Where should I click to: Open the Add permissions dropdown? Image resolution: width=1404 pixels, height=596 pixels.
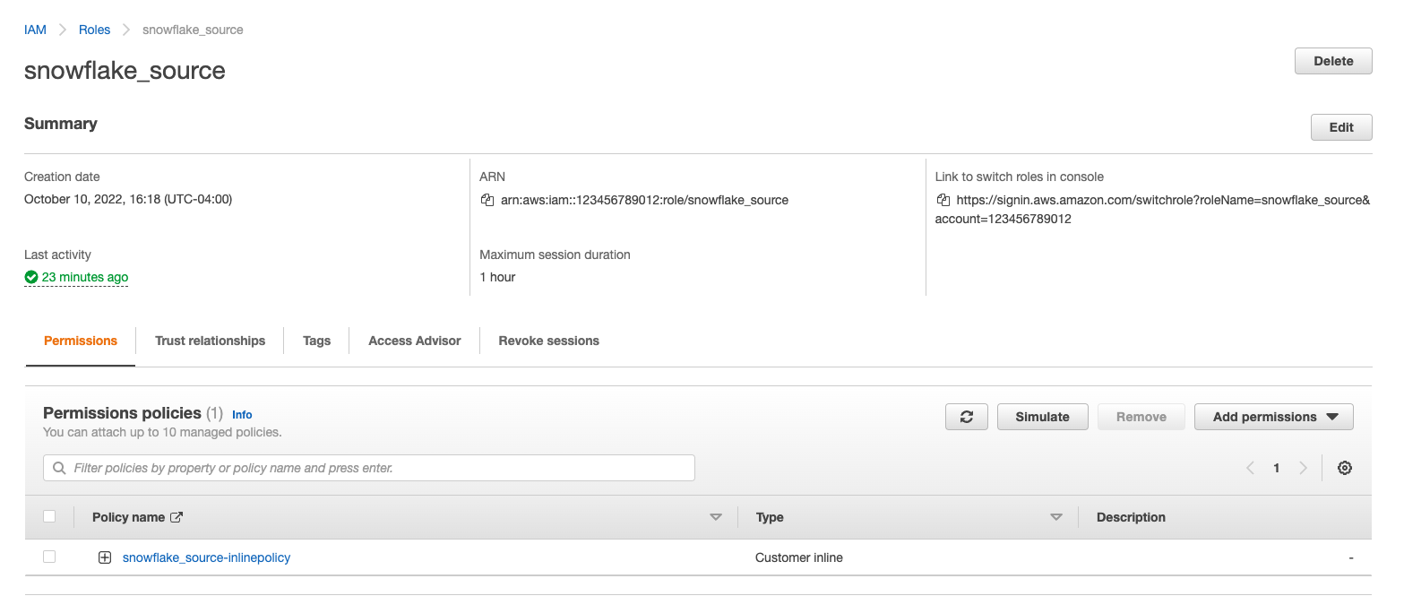pyautogui.click(x=1273, y=416)
